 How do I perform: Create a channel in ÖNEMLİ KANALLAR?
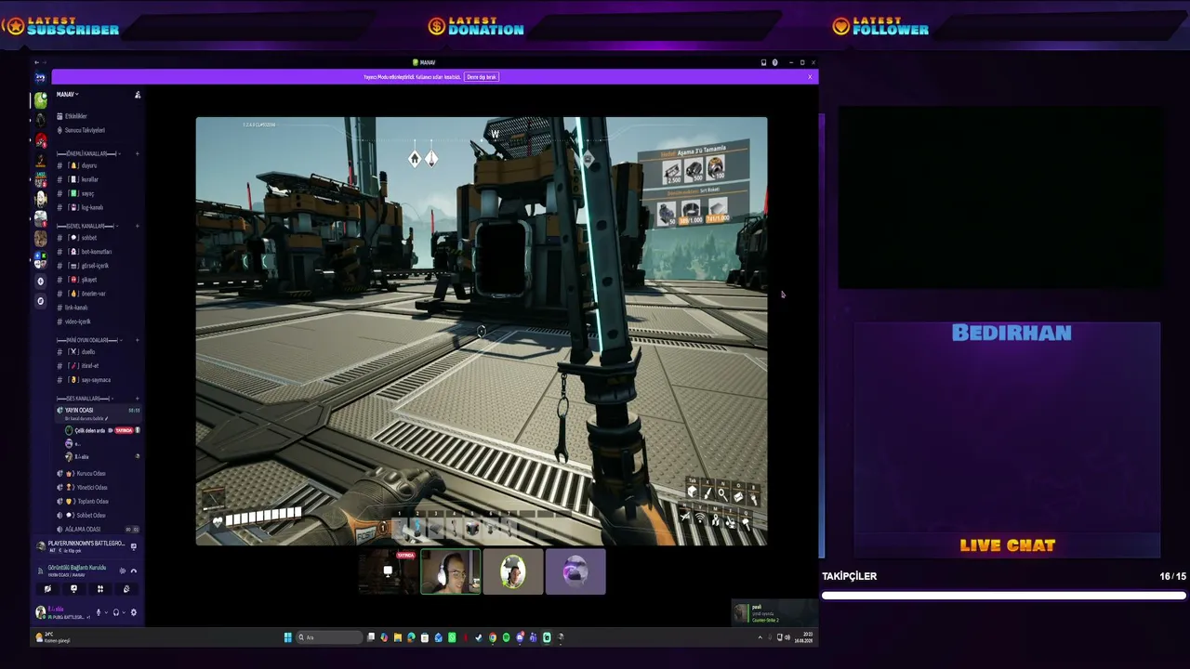pyautogui.click(x=138, y=153)
